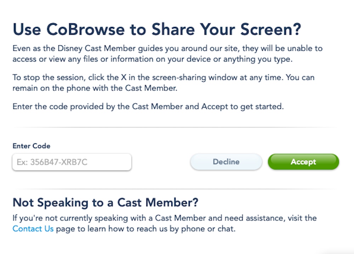The image size is (354, 254).
Task: Click the sentence 'If you're not currently speaking'
Action: click(x=165, y=223)
